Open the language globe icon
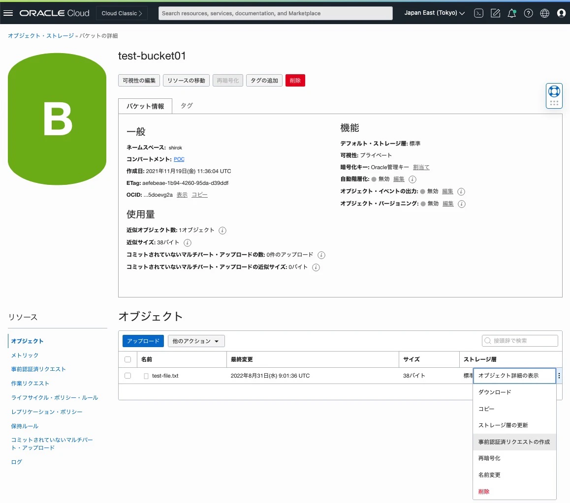The width and height of the screenshot is (570, 503). [x=544, y=13]
